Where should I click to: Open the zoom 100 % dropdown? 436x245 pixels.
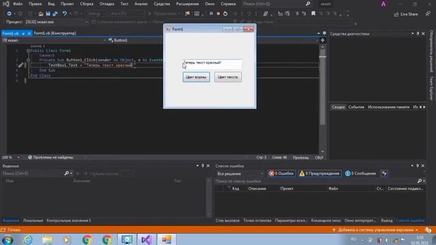(18, 157)
